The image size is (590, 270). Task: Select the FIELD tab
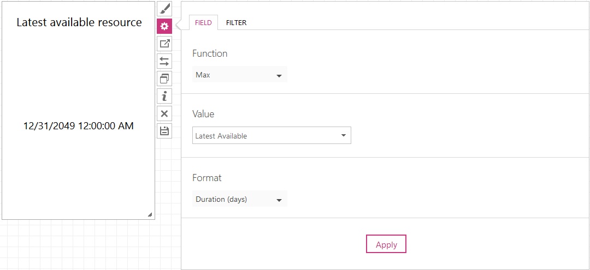[203, 23]
